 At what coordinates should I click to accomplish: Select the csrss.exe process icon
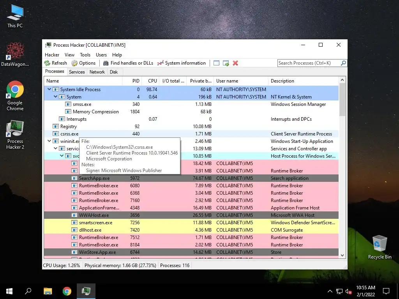coord(56,134)
